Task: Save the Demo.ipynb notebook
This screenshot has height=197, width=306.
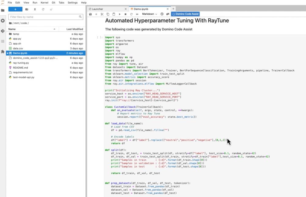Action: coord(90,14)
